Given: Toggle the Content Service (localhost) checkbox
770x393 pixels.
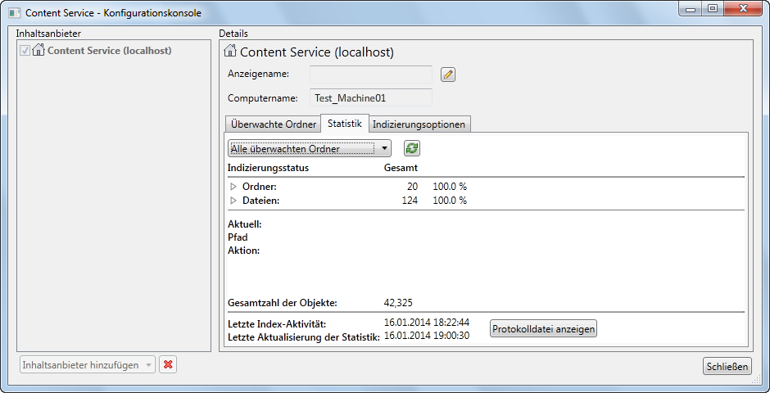Looking at the screenshot, I should tap(25, 50).
